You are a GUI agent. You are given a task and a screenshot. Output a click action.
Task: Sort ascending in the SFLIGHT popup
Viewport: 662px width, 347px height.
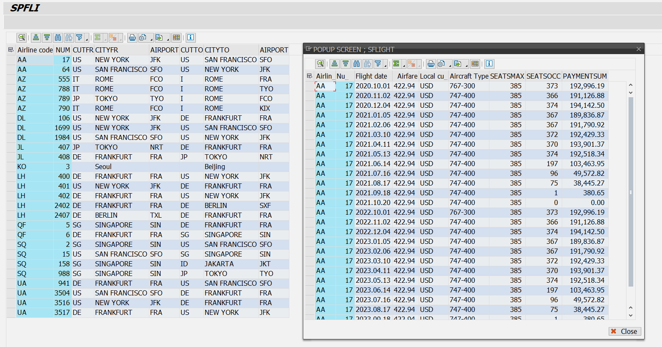pyautogui.click(x=335, y=64)
